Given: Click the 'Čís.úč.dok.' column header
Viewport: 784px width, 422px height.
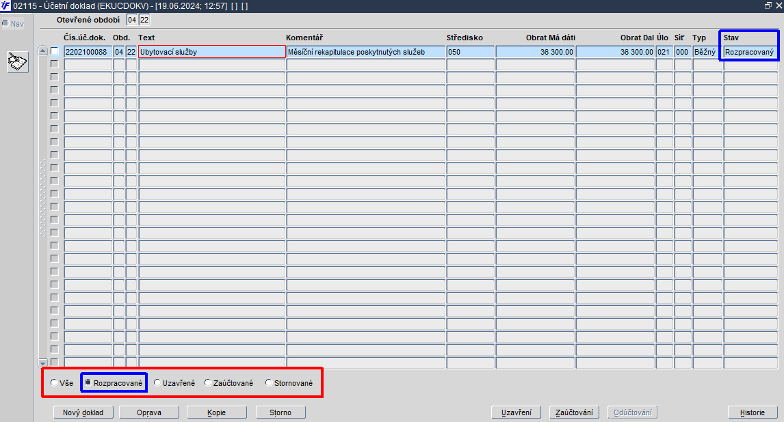Looking at the screenshot, I should (x=85, y=38).
